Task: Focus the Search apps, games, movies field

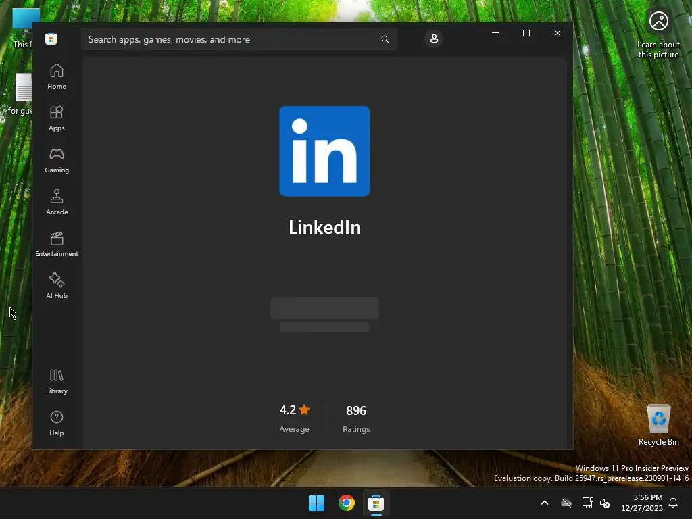Action: 239,39
